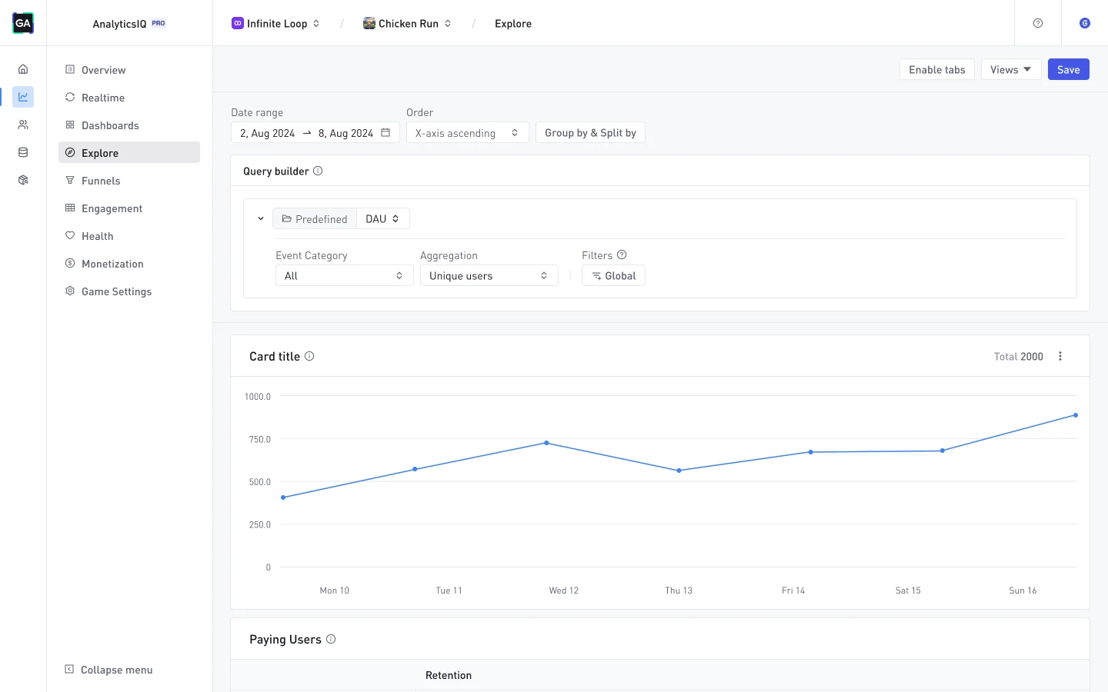Image resolution: width=1108 pixels, height=692 pixels.
Task: Click the Chicken Run game thumbnail icon
Action: [369, 23]
